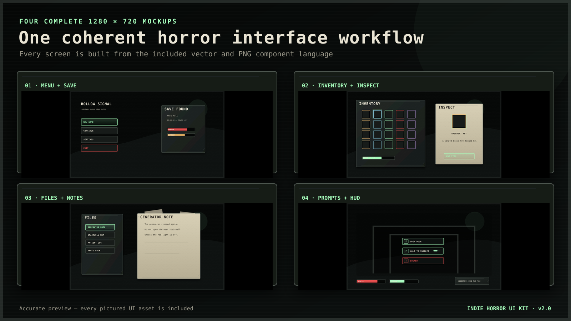The height and width of the screenshot is (321, 571).
Task: Click the red EXIT menu button
Action: click(x=99, y=148)
